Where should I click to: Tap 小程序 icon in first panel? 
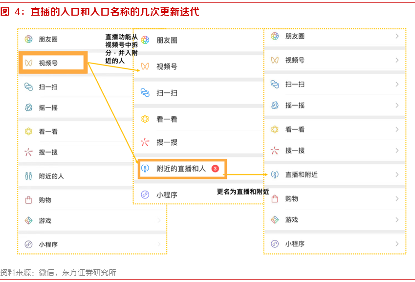pos(28,244)
